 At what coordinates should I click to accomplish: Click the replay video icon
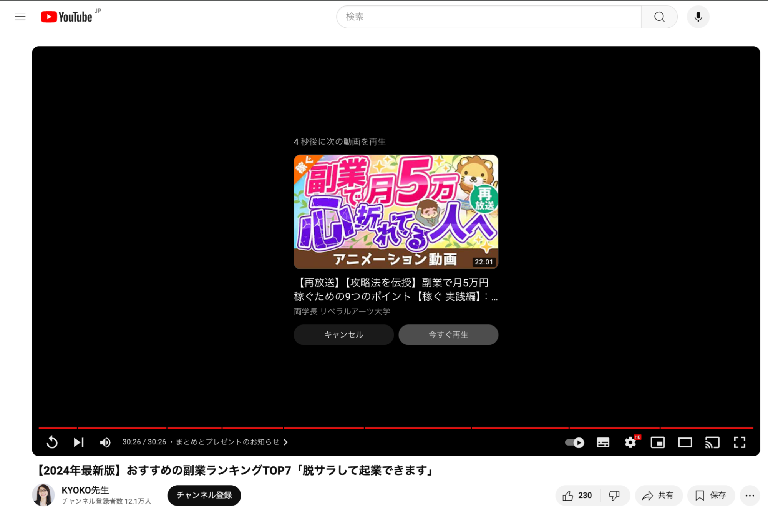pyautogui.click(x=52, y=442)
